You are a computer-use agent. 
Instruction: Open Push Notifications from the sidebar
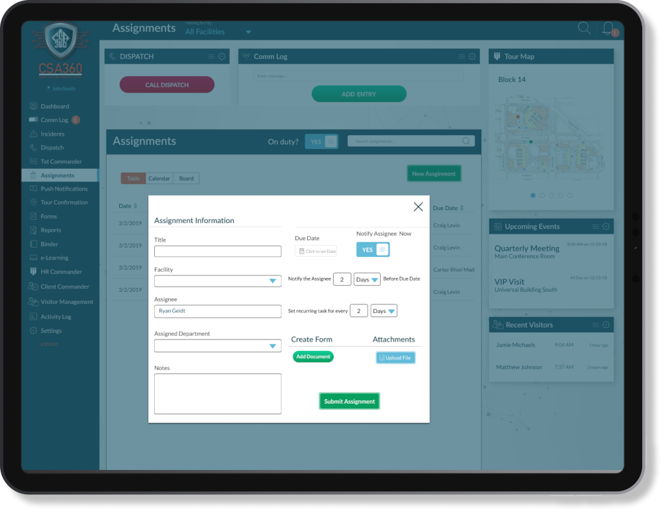(58, 189)
